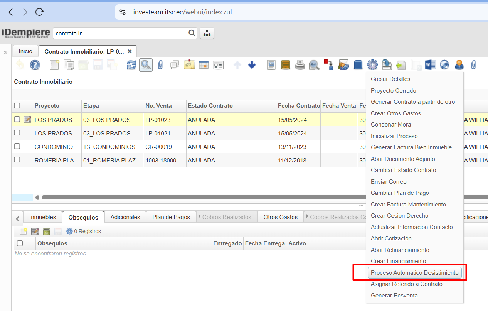Choose Cambiar Estado Contrato from process menu

pos(403,170)
